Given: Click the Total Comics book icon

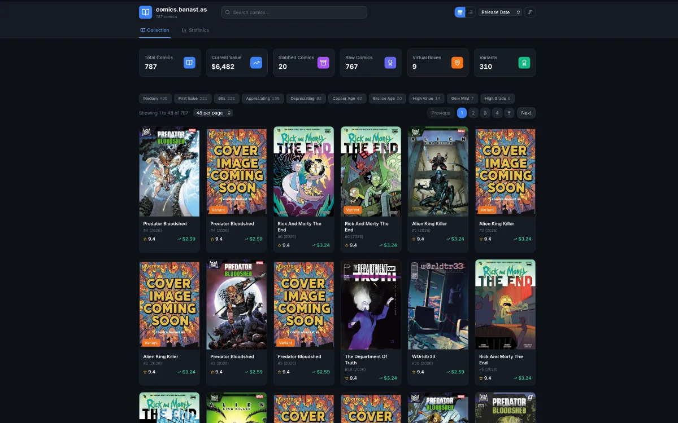Looking at the screenshot, I should coord(189,63).
